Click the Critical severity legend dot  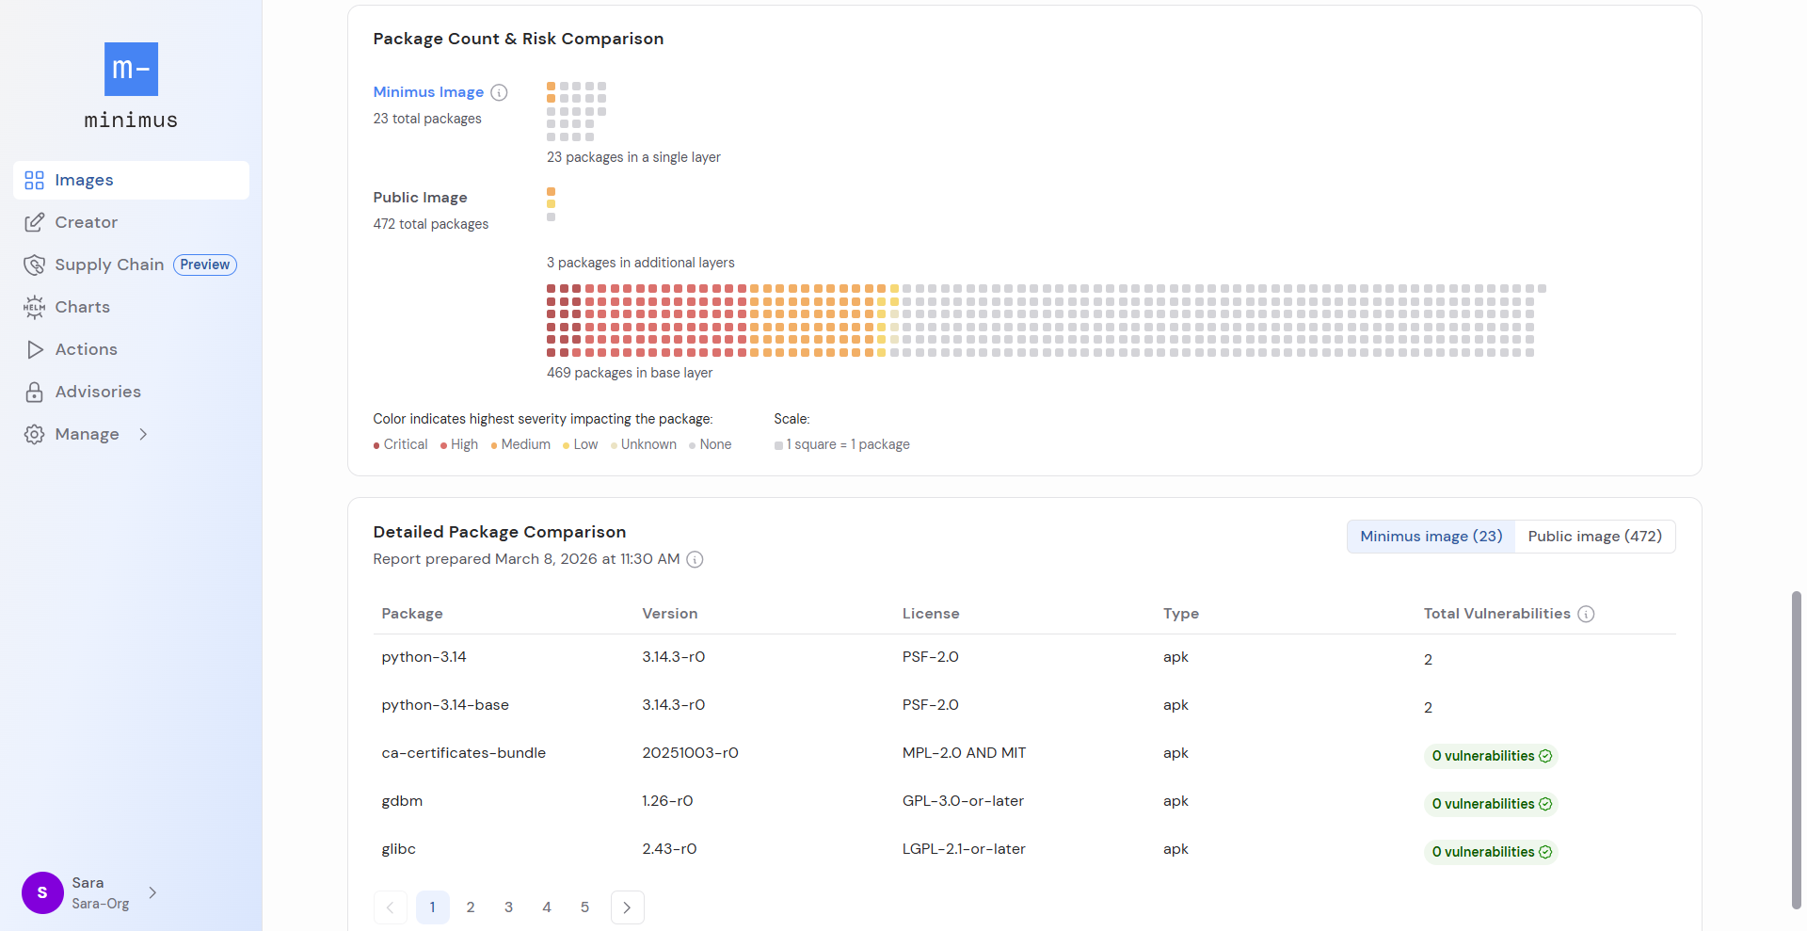point(376,445)
